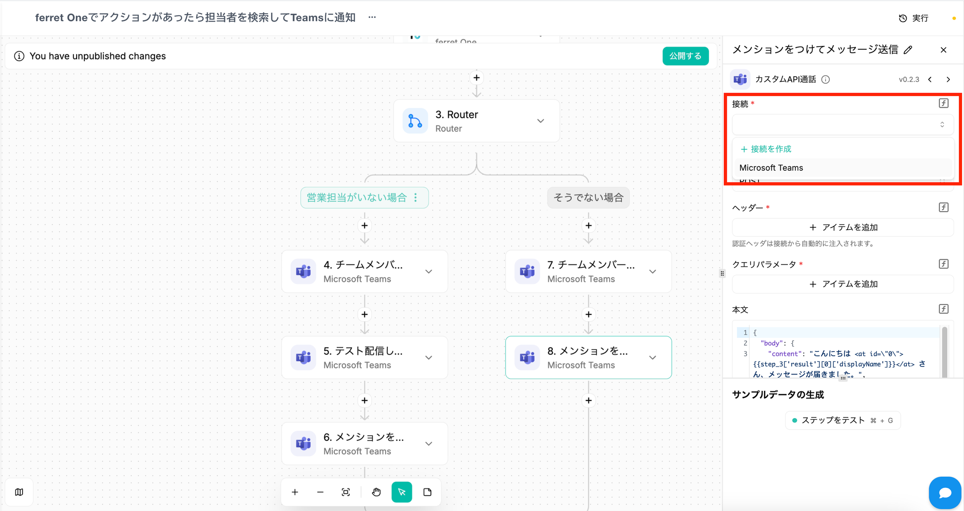Click the pencil icon to rename the step
The image size is (964, 511).
tap(908, 50)
